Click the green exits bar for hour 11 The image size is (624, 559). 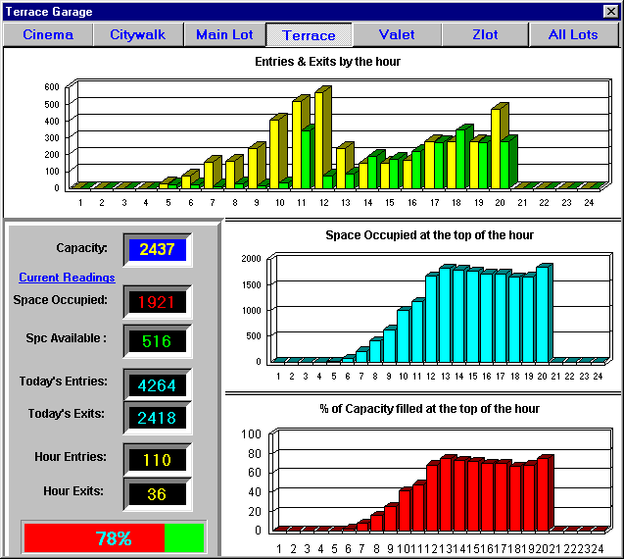pos(306,160)
